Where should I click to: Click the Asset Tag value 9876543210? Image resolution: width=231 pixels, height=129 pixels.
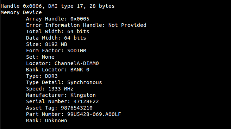[x=77, y=108]
